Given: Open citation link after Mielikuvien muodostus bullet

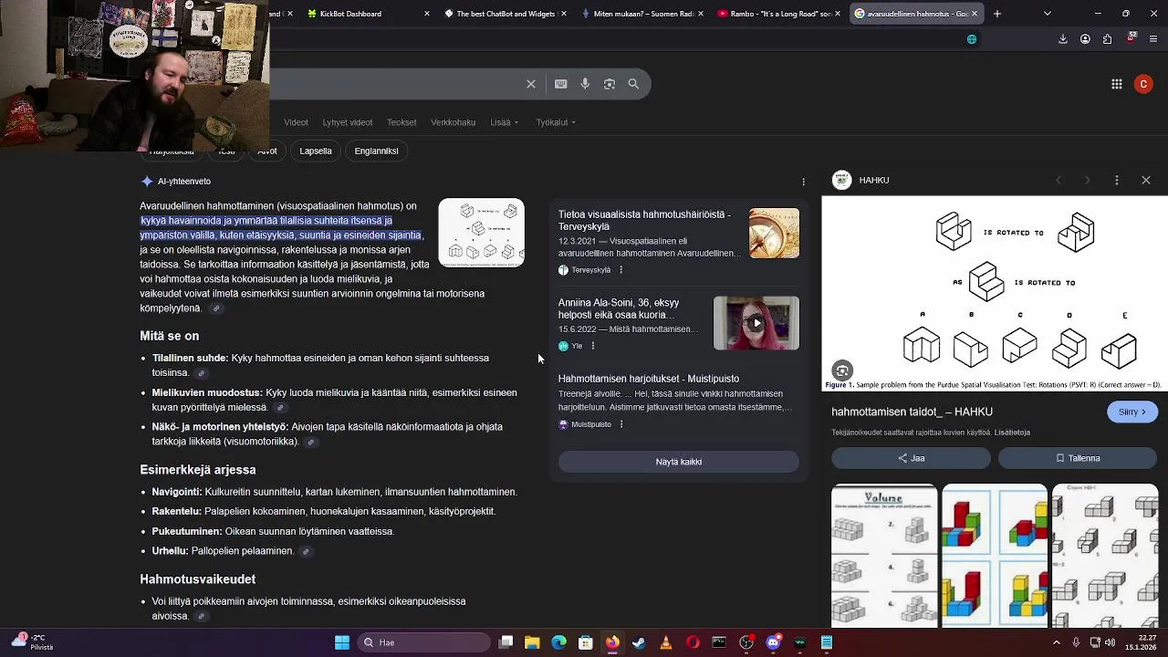Looking at the screenshot, I should pos(280,408).
